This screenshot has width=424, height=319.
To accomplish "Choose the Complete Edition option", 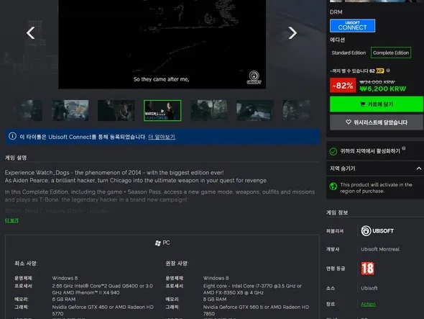I will [391, 53].
